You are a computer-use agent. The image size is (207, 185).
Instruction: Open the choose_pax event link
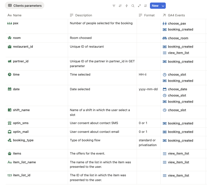coord(177,23)
